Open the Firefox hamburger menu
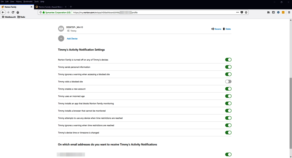Viewport: 292px width, 158px height. [289, 12]
